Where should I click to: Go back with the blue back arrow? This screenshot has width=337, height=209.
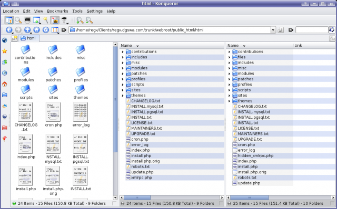(x=9, y=30)
